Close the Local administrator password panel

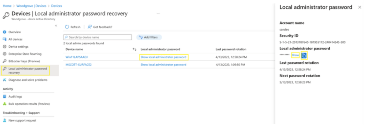pos(360,7)
